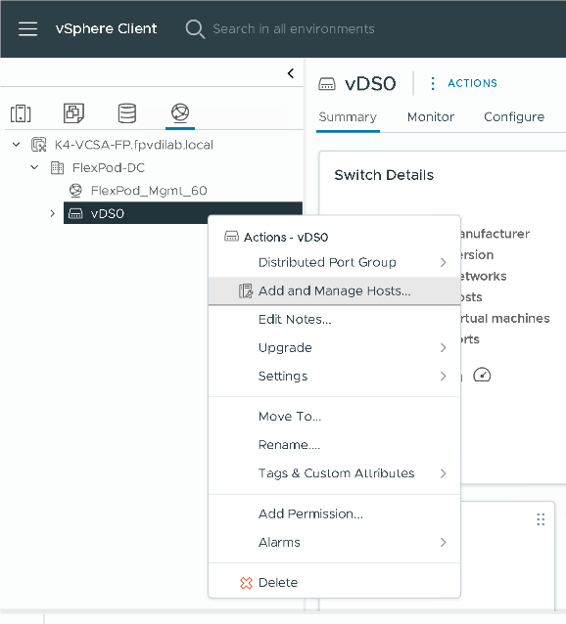This screenshot has width=566, height=624.
Task: Choose Move To from context menu
Action: [x=335, y=417]
